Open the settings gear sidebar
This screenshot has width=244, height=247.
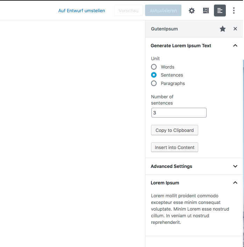click(x=192, y=10)
